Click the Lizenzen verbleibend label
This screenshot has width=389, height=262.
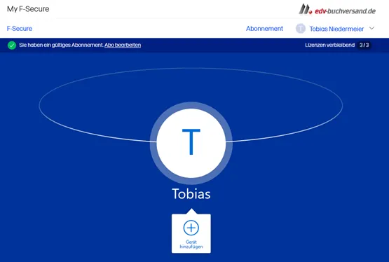(x=329, y=45)
